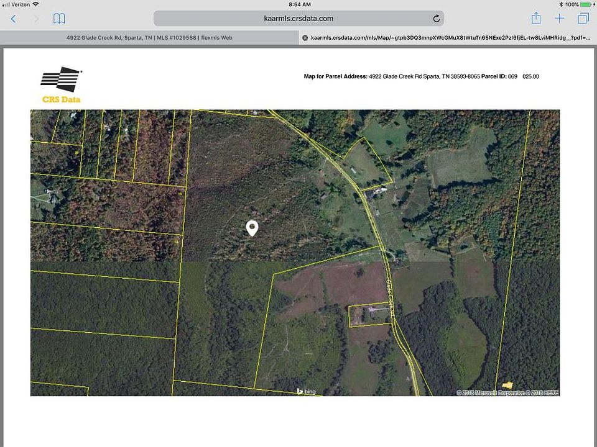Open the Bookmarks book icon
This screenshot has height=447, width=597.
click(59, 19)
